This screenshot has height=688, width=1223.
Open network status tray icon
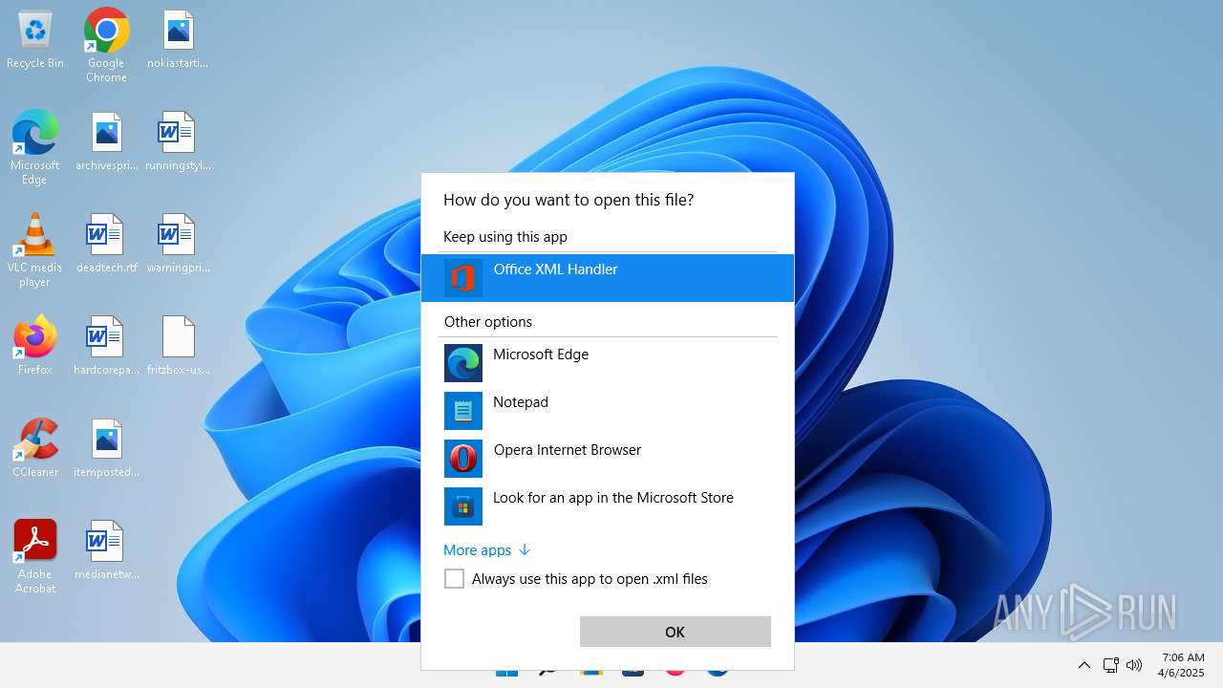(x=1110, y=665)
